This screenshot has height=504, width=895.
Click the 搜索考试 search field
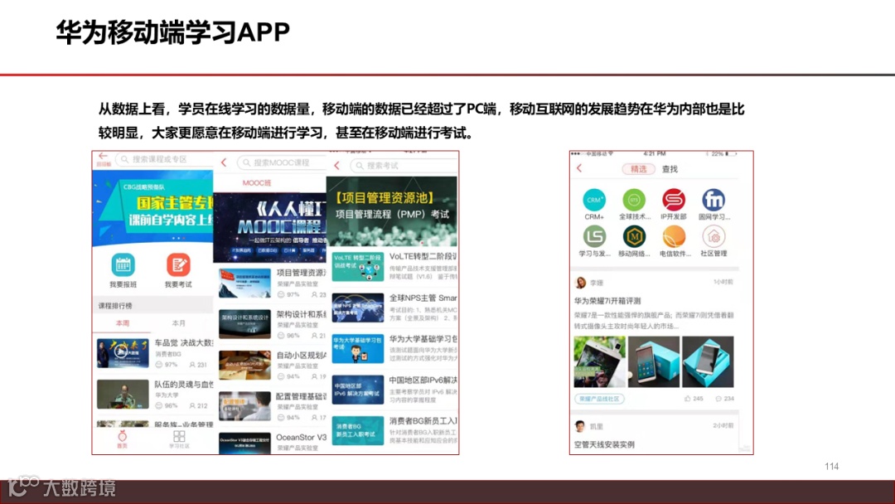(x=403, y=166)
